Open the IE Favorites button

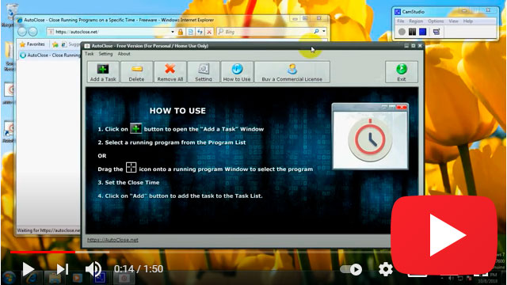pyautogui.click(x=32, y=44)
